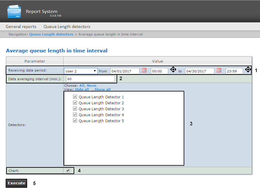Click the Queue Length detectors breadcrumb link
This screenshot has width=260, height=188.
[x=51, y=34]
